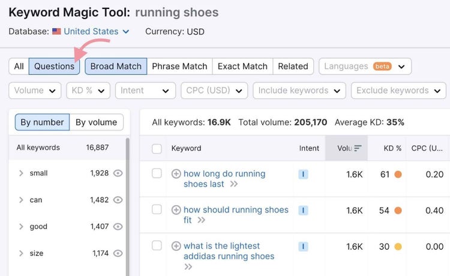Click the group count 1,482
This screenshot has height=276, width=450.
(x=99, y=200)
